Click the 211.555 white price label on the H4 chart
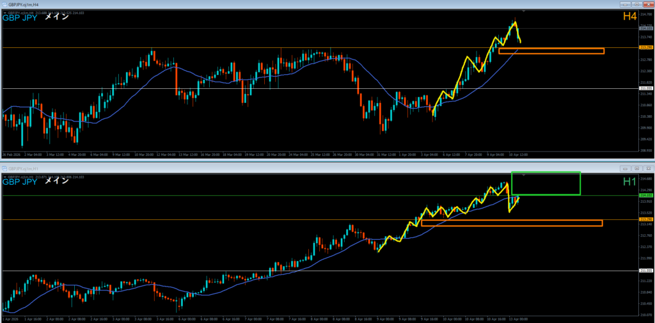 [645, 88]
